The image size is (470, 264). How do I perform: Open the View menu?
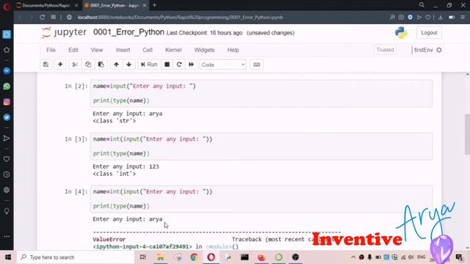click(97, 50)
